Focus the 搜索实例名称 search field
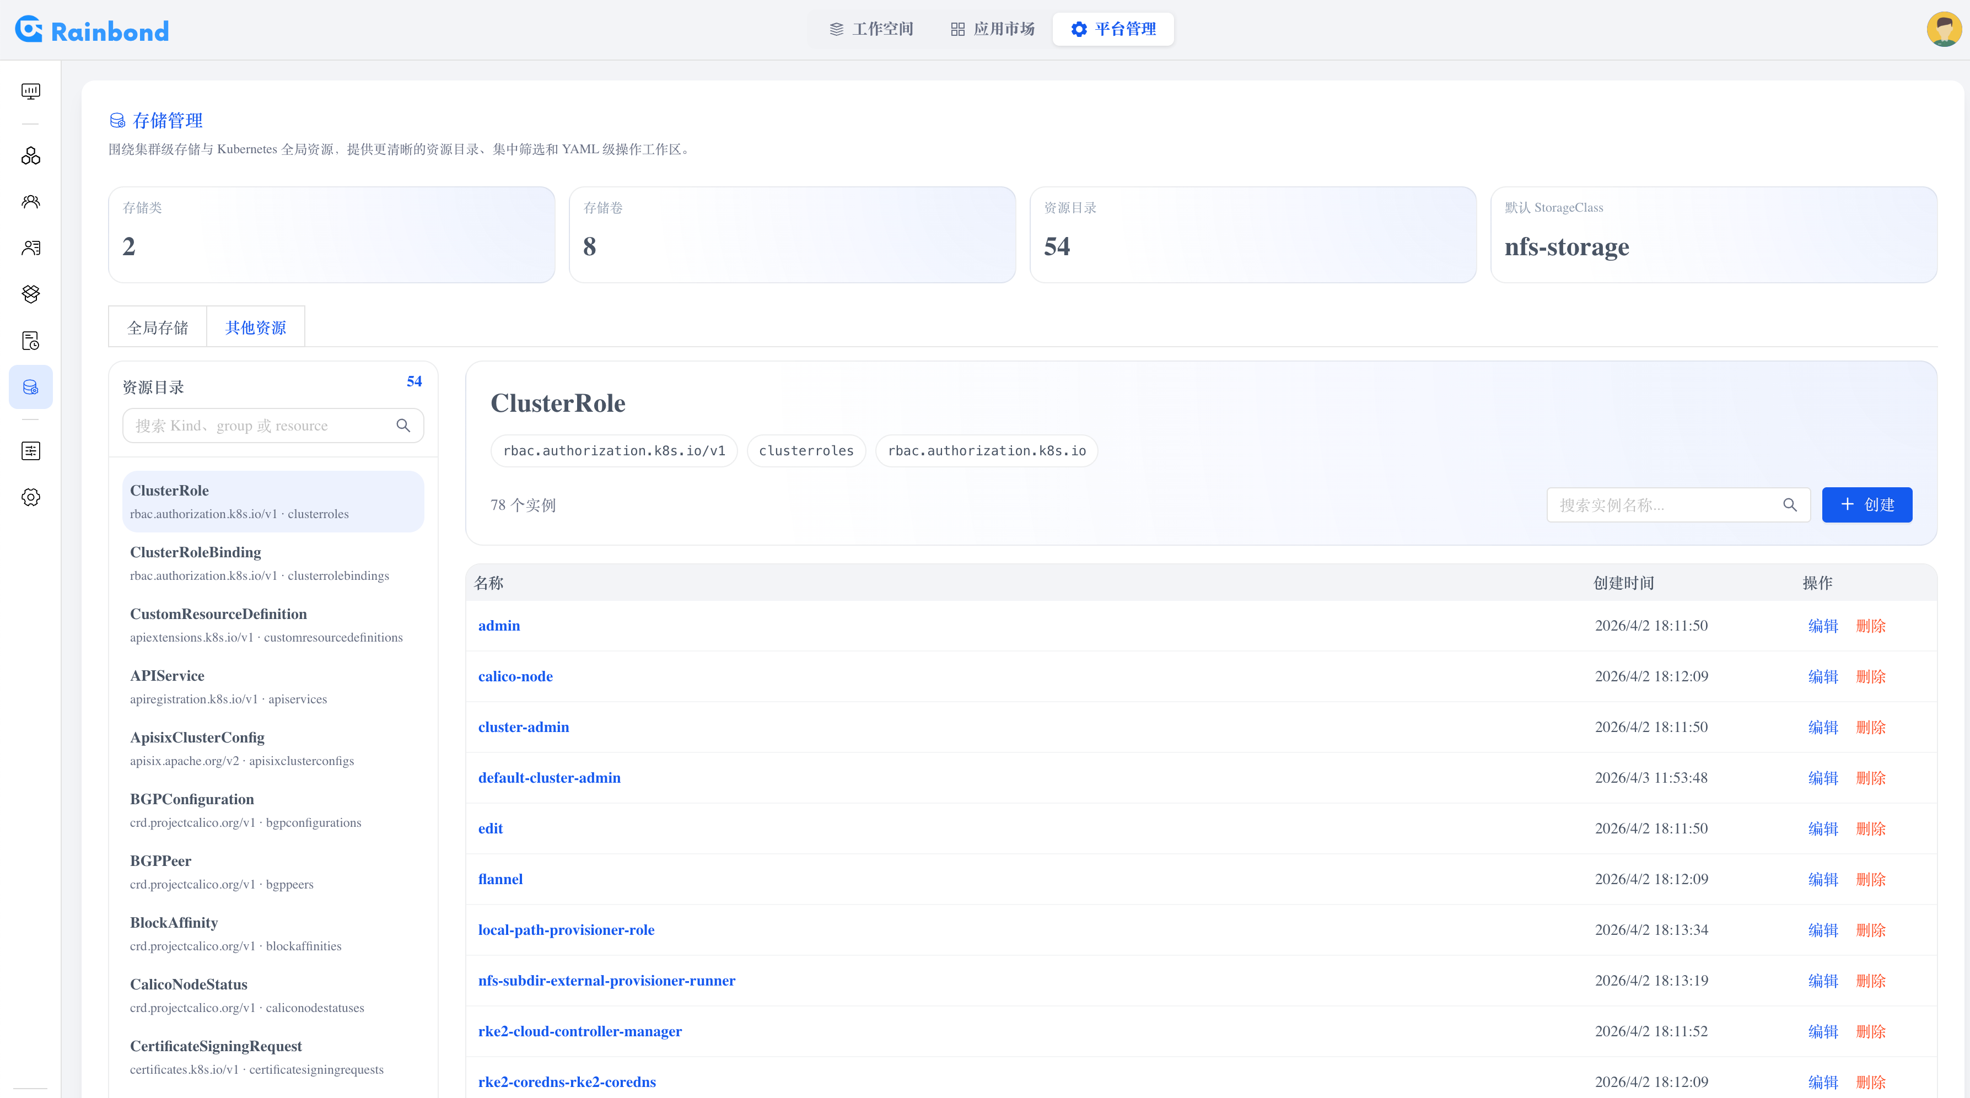1970x1098 pixels. click(1667, 505)
